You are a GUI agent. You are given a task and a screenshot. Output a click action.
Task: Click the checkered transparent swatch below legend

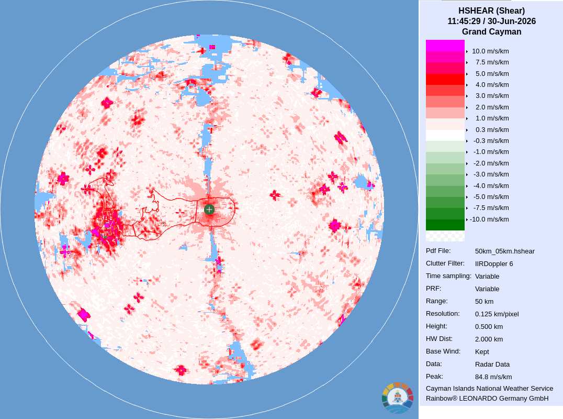tap(445, 236)
